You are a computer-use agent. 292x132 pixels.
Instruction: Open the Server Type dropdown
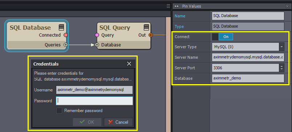point(281,47)
